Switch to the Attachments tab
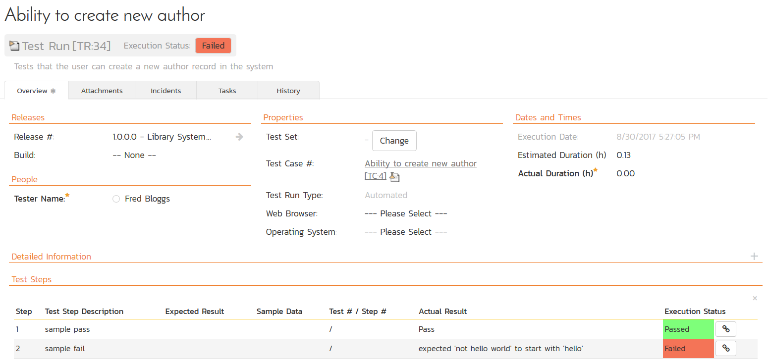 click(x=102, y=91)
